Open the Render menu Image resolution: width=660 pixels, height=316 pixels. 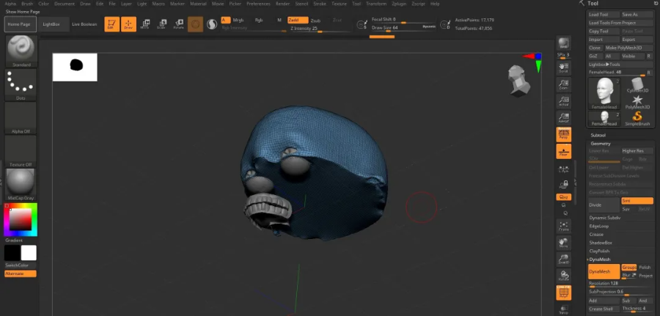point(282,4)
